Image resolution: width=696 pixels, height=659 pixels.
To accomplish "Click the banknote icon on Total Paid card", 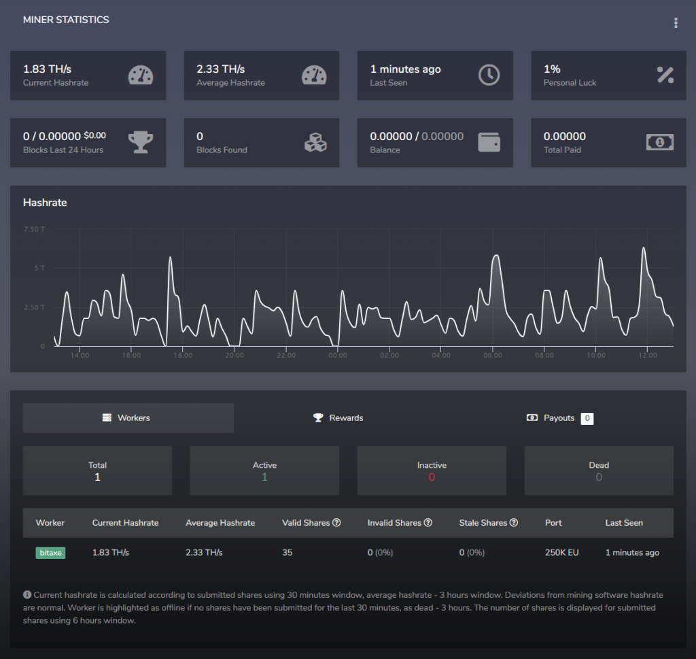I will [661, 142].
